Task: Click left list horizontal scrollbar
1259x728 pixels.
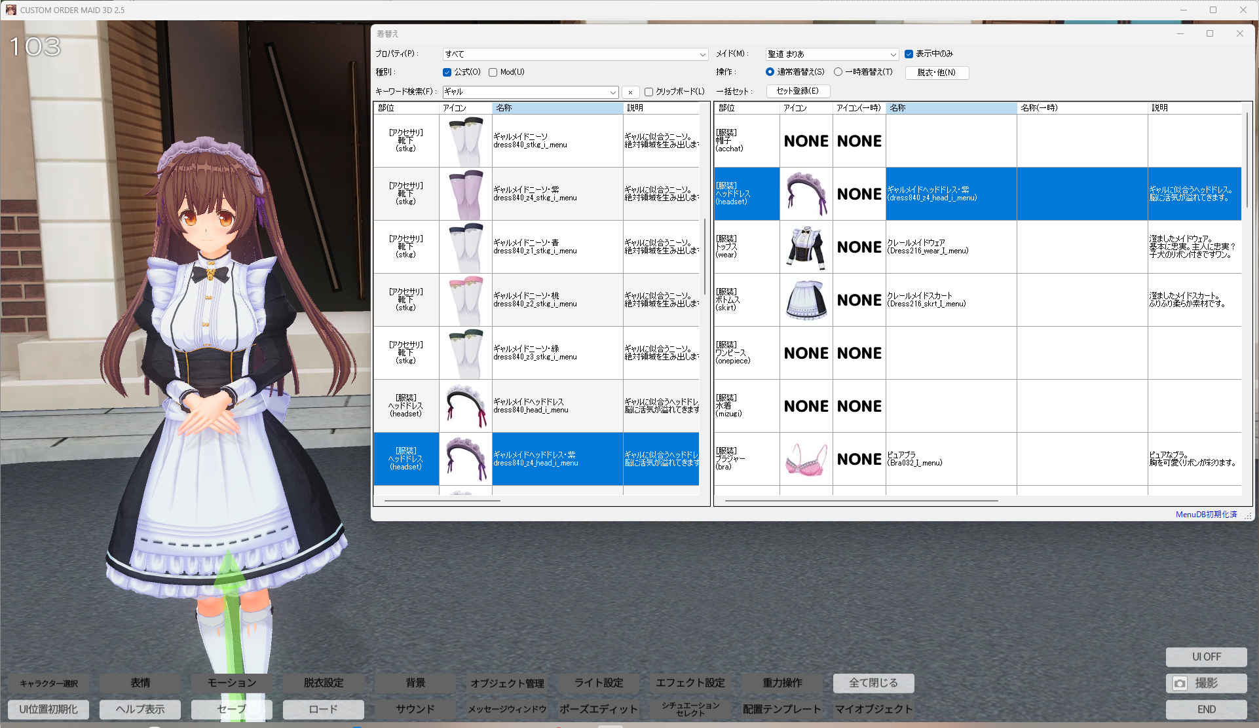Action: point(443,501)
